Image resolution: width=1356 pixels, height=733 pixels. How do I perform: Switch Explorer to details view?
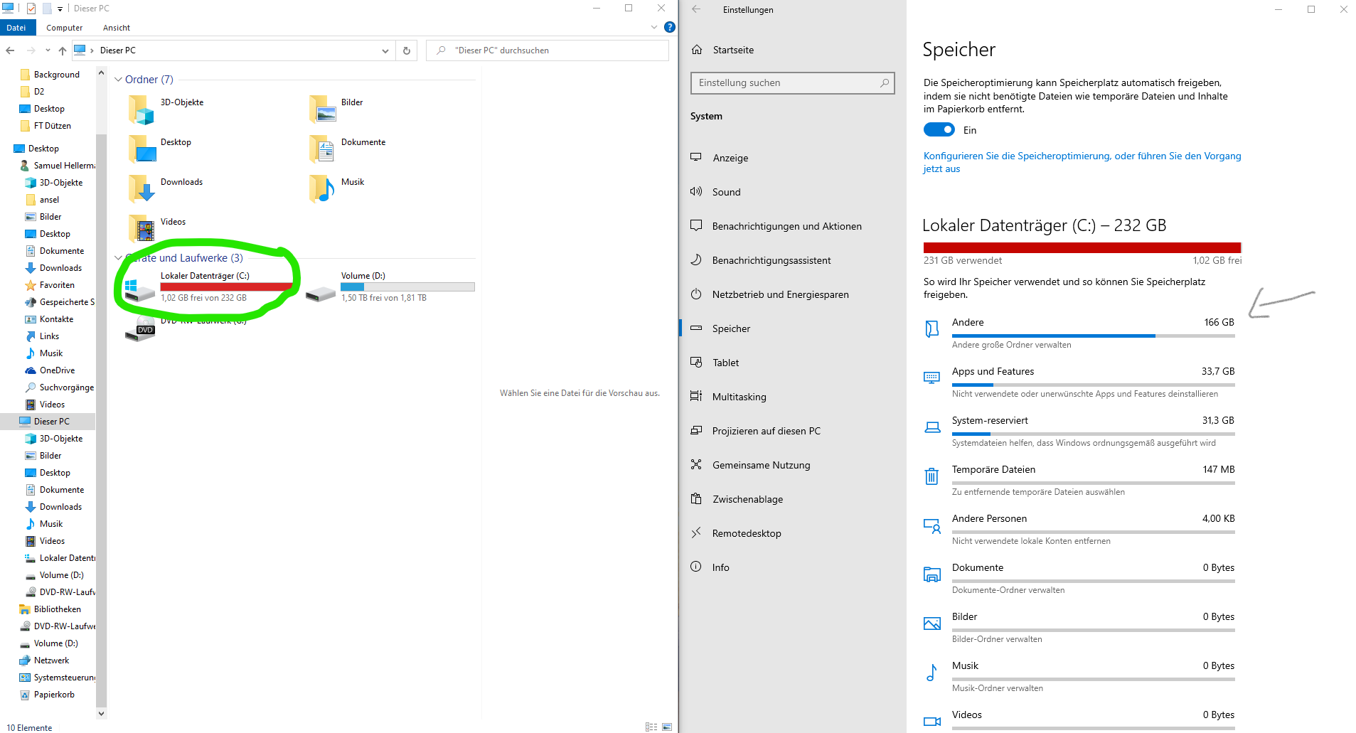click(x=651, y=727)
